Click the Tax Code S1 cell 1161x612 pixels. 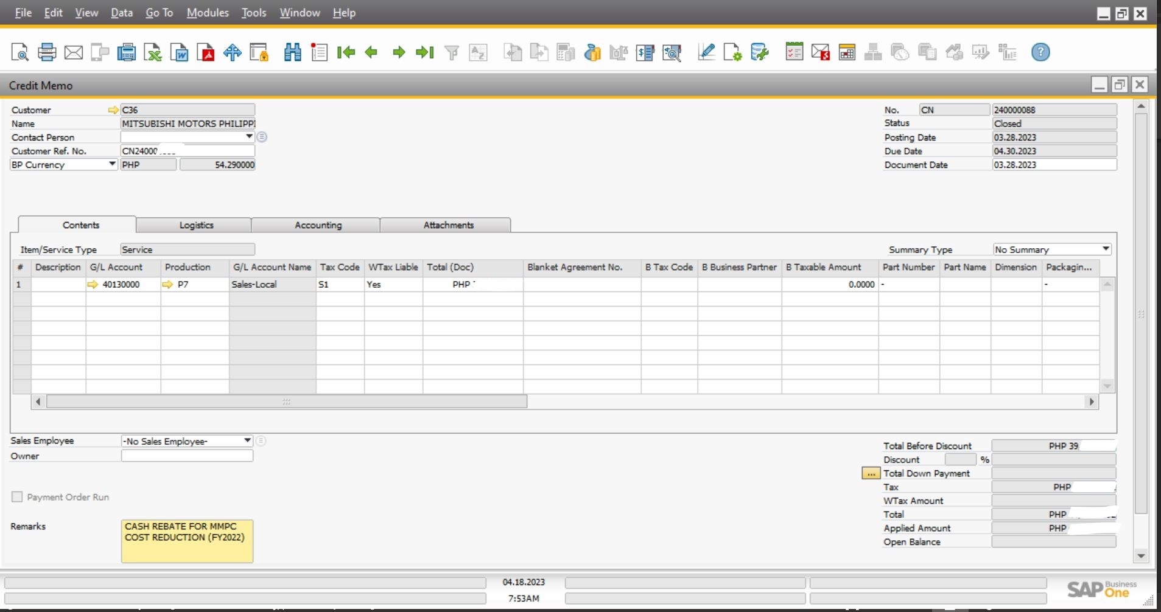click(x=340, y=284)
